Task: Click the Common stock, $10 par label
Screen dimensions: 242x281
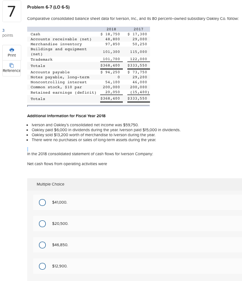Action: [x=56, y=87]
